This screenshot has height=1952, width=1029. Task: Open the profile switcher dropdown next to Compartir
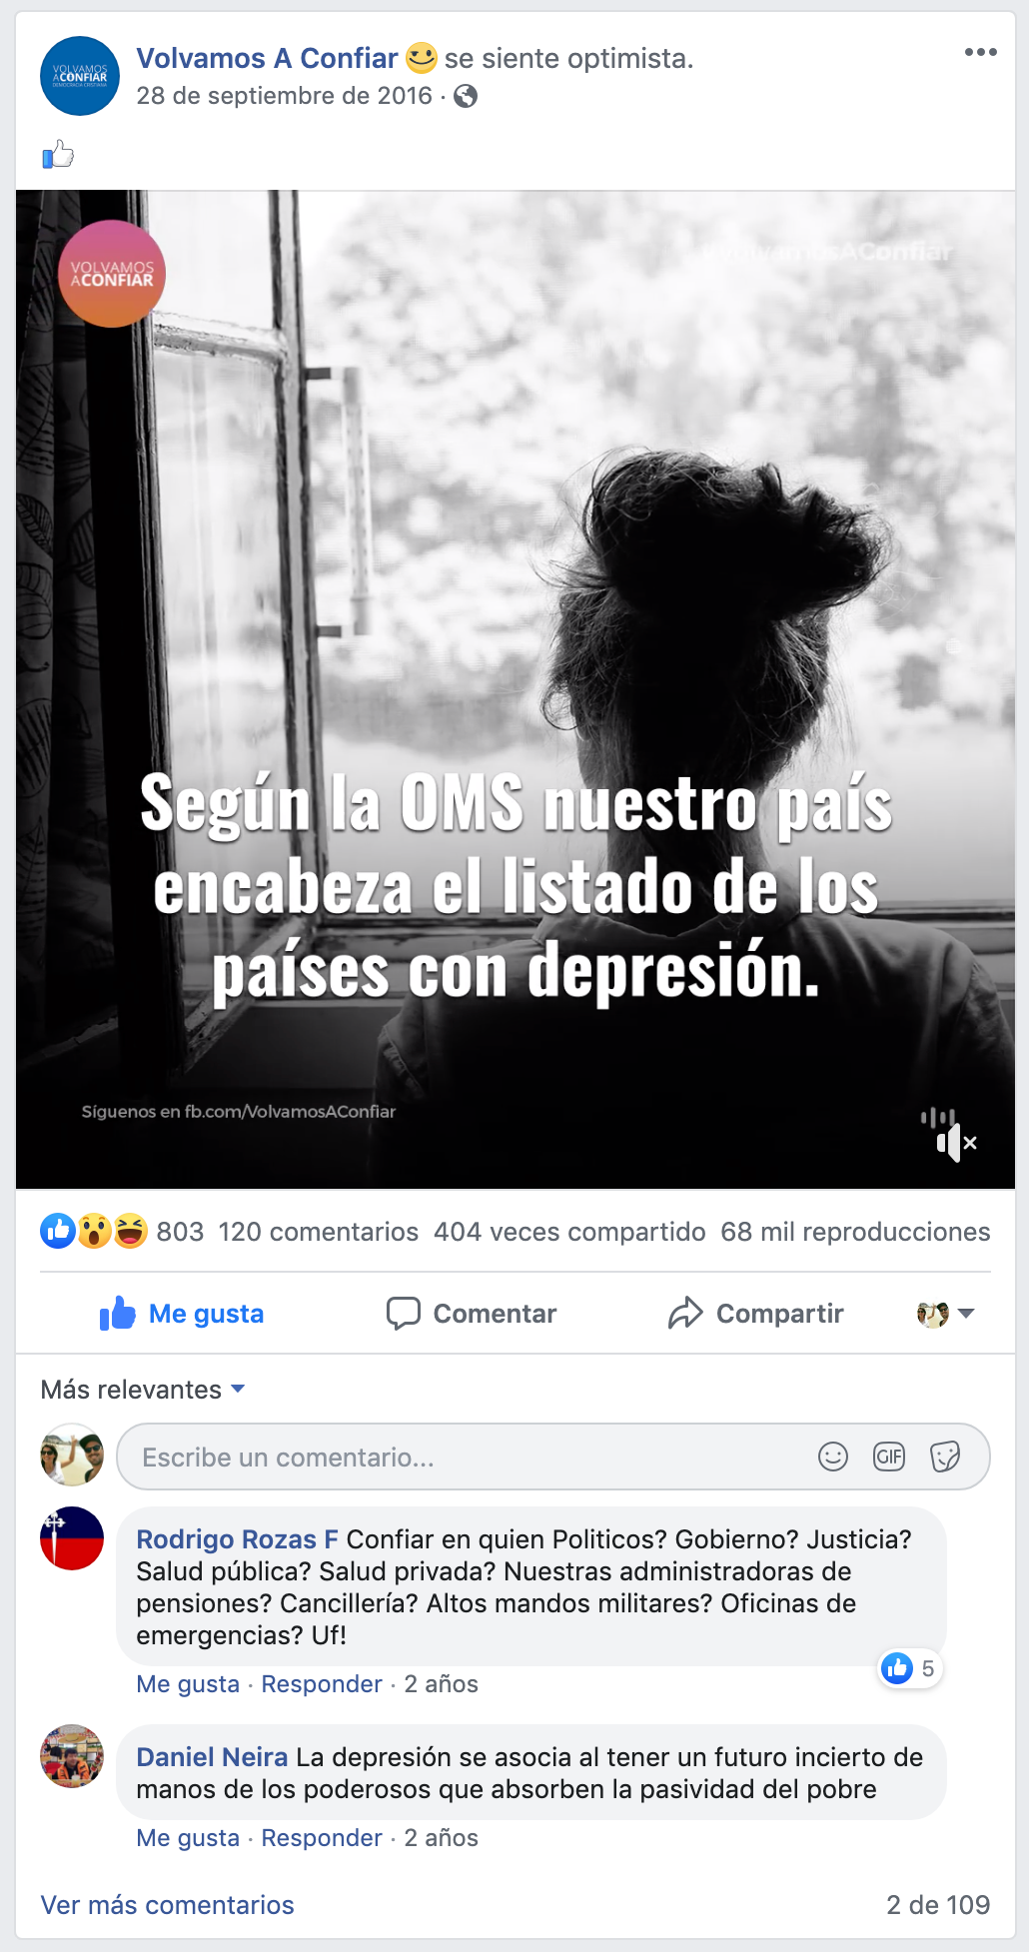[945, 1314]
